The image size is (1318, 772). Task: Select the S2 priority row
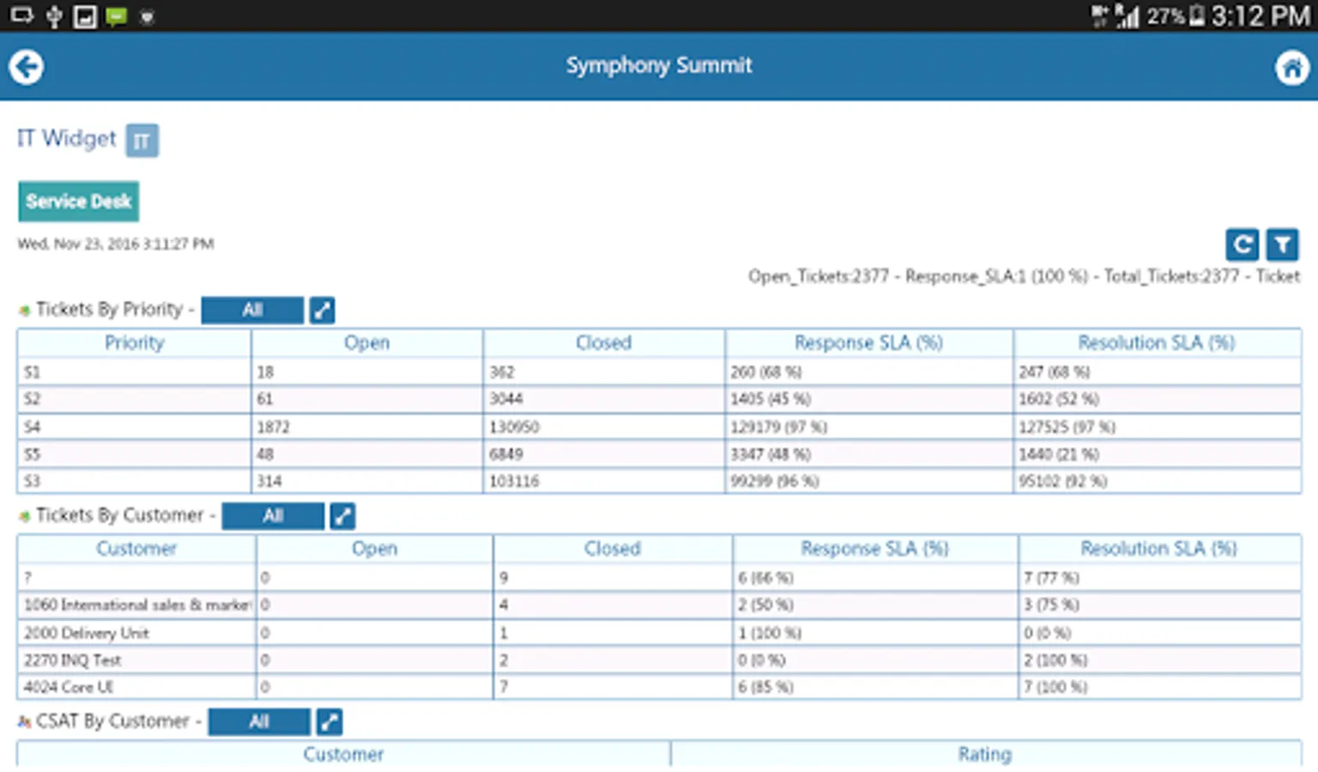(x=659, y=399)
